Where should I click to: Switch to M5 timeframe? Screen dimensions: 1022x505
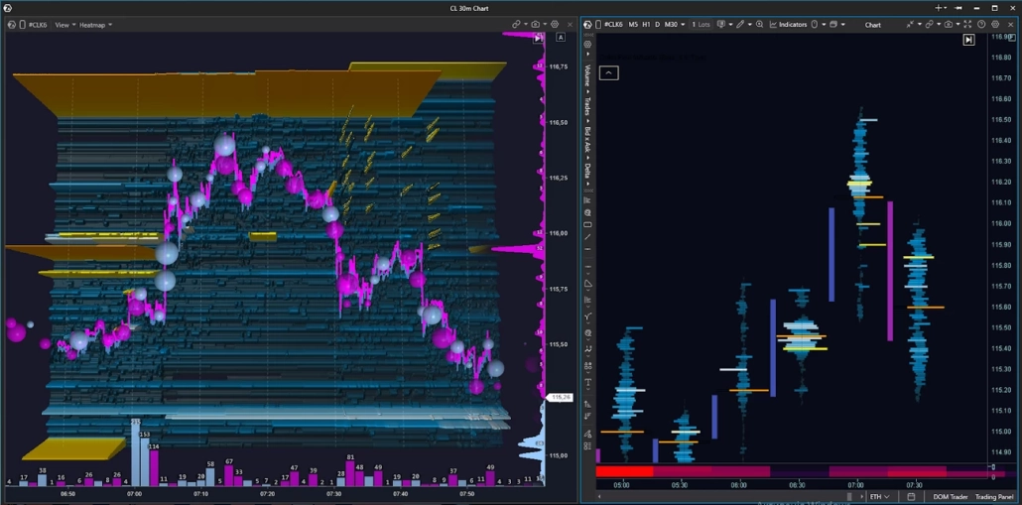coord(633,25)
